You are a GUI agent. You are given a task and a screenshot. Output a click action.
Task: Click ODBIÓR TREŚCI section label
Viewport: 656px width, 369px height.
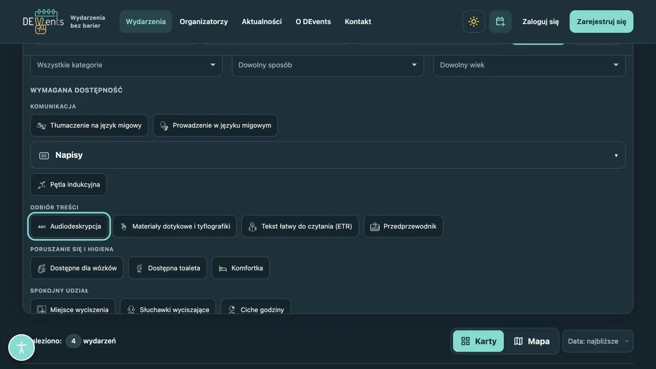click(54, 208)
